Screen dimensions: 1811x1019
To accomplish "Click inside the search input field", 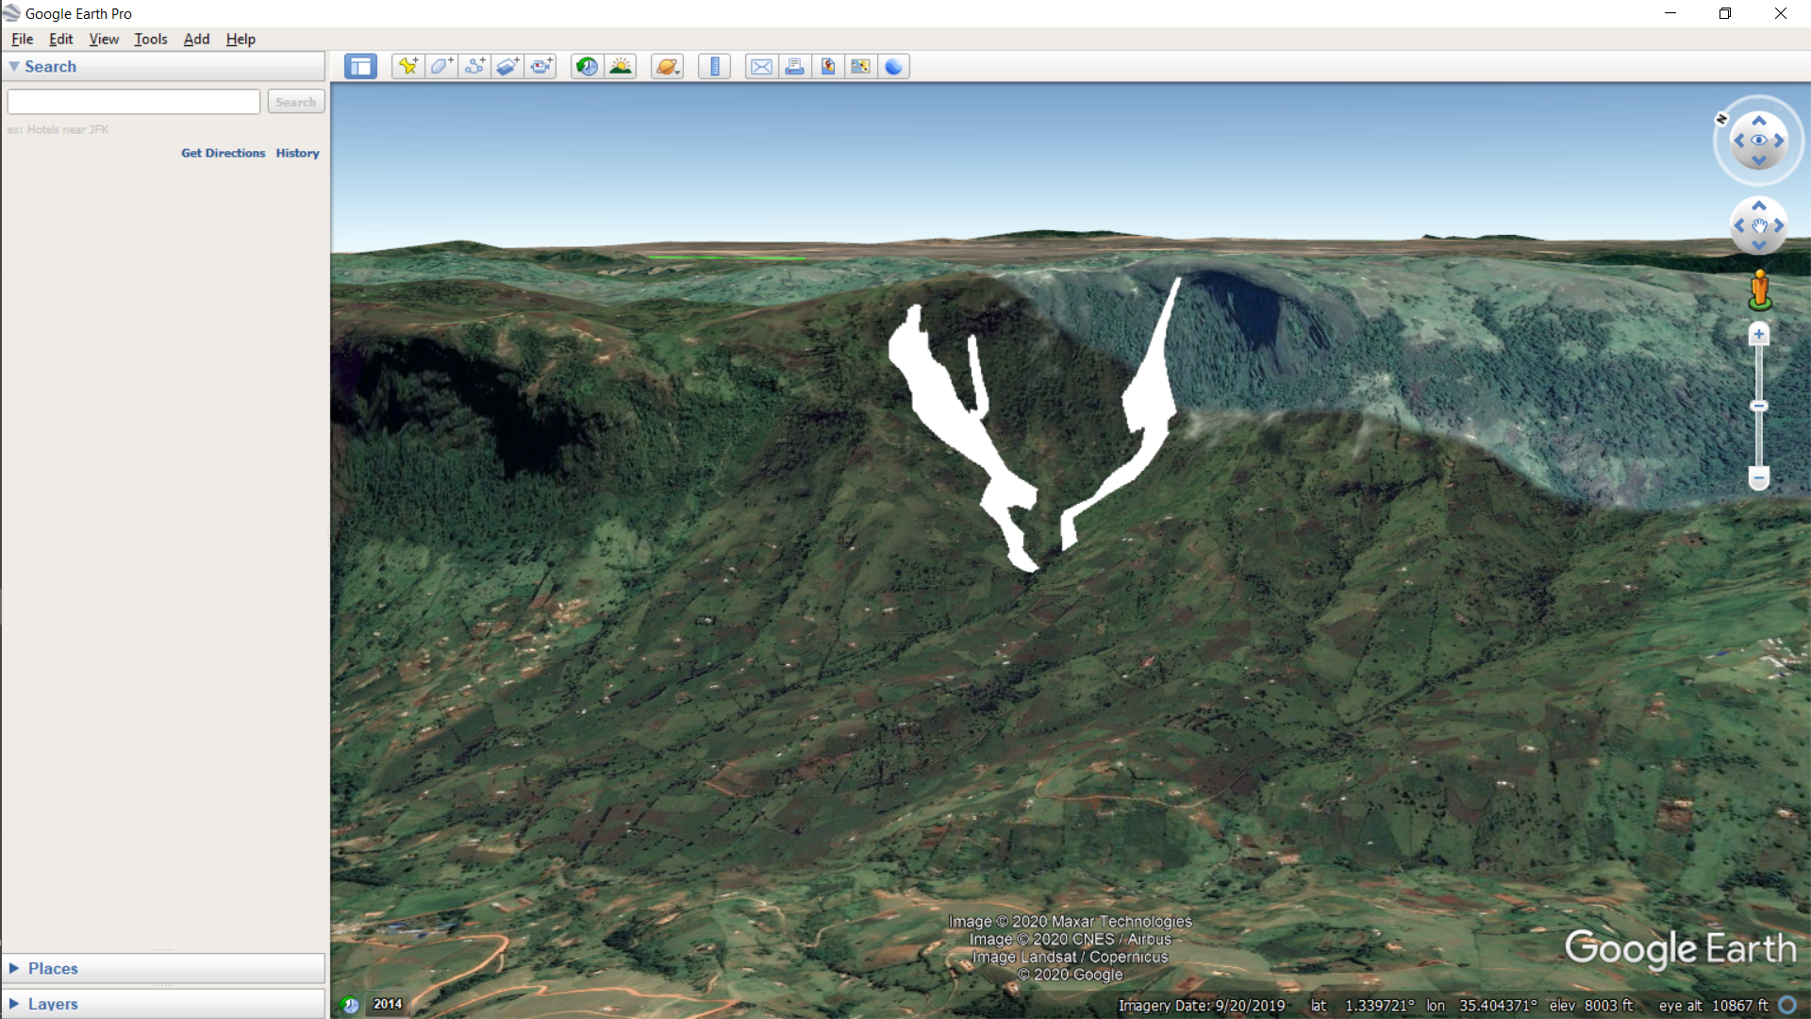I will pos(134,102).
